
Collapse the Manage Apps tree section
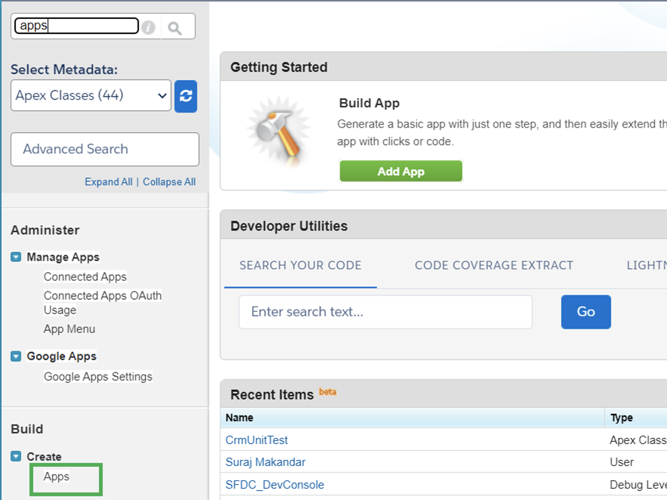16,258
